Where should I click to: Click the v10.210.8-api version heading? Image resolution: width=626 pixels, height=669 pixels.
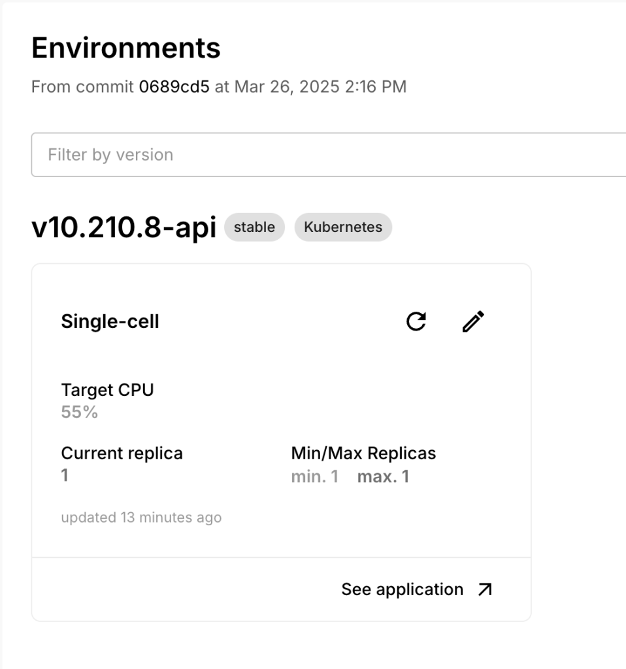pyautogui.click(x=124, y=229)
